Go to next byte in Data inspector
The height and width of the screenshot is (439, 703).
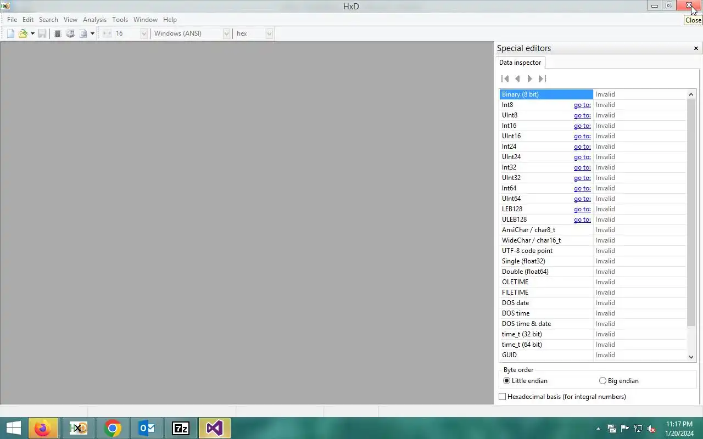click(x=529, y=78)
